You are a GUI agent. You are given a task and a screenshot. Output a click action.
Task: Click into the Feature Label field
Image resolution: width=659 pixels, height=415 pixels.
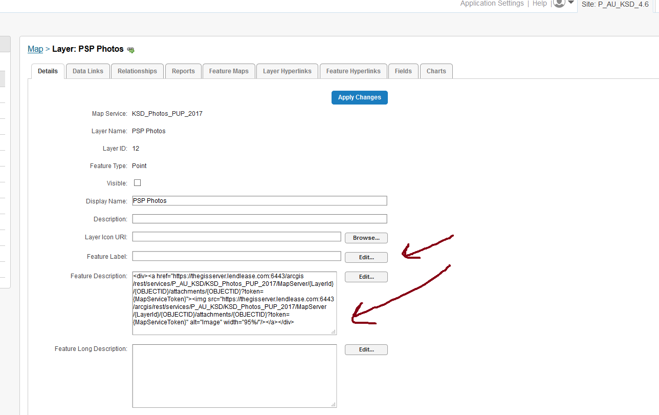236,256
